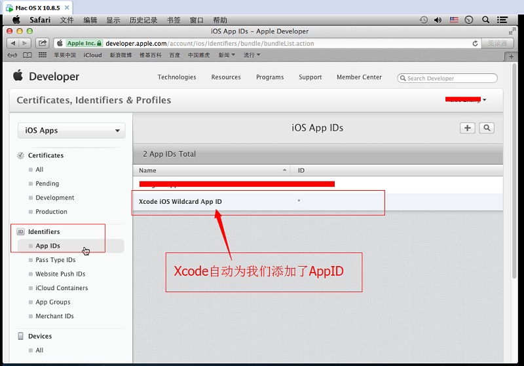Select Website Push IDs
The height and width of the screenshot is (366, 524).
tap(60, 274)
